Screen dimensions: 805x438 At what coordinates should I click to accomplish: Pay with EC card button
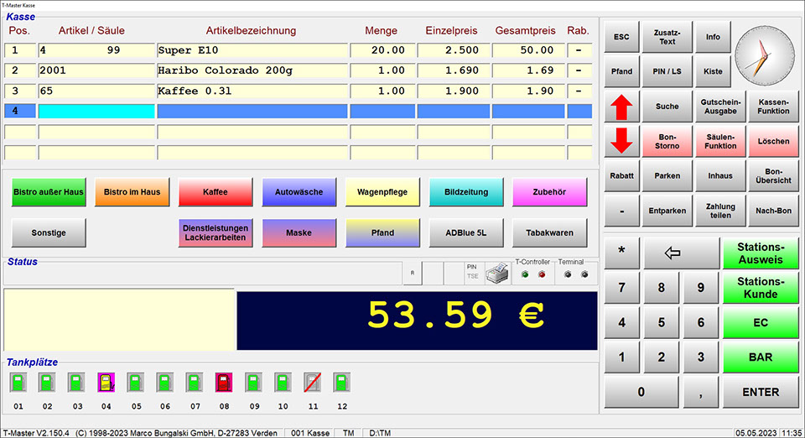(x=760, y=322)
